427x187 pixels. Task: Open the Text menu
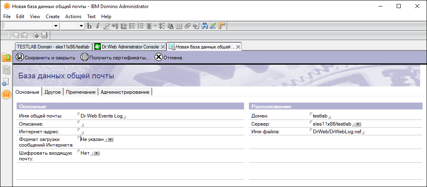coord(91,17)
